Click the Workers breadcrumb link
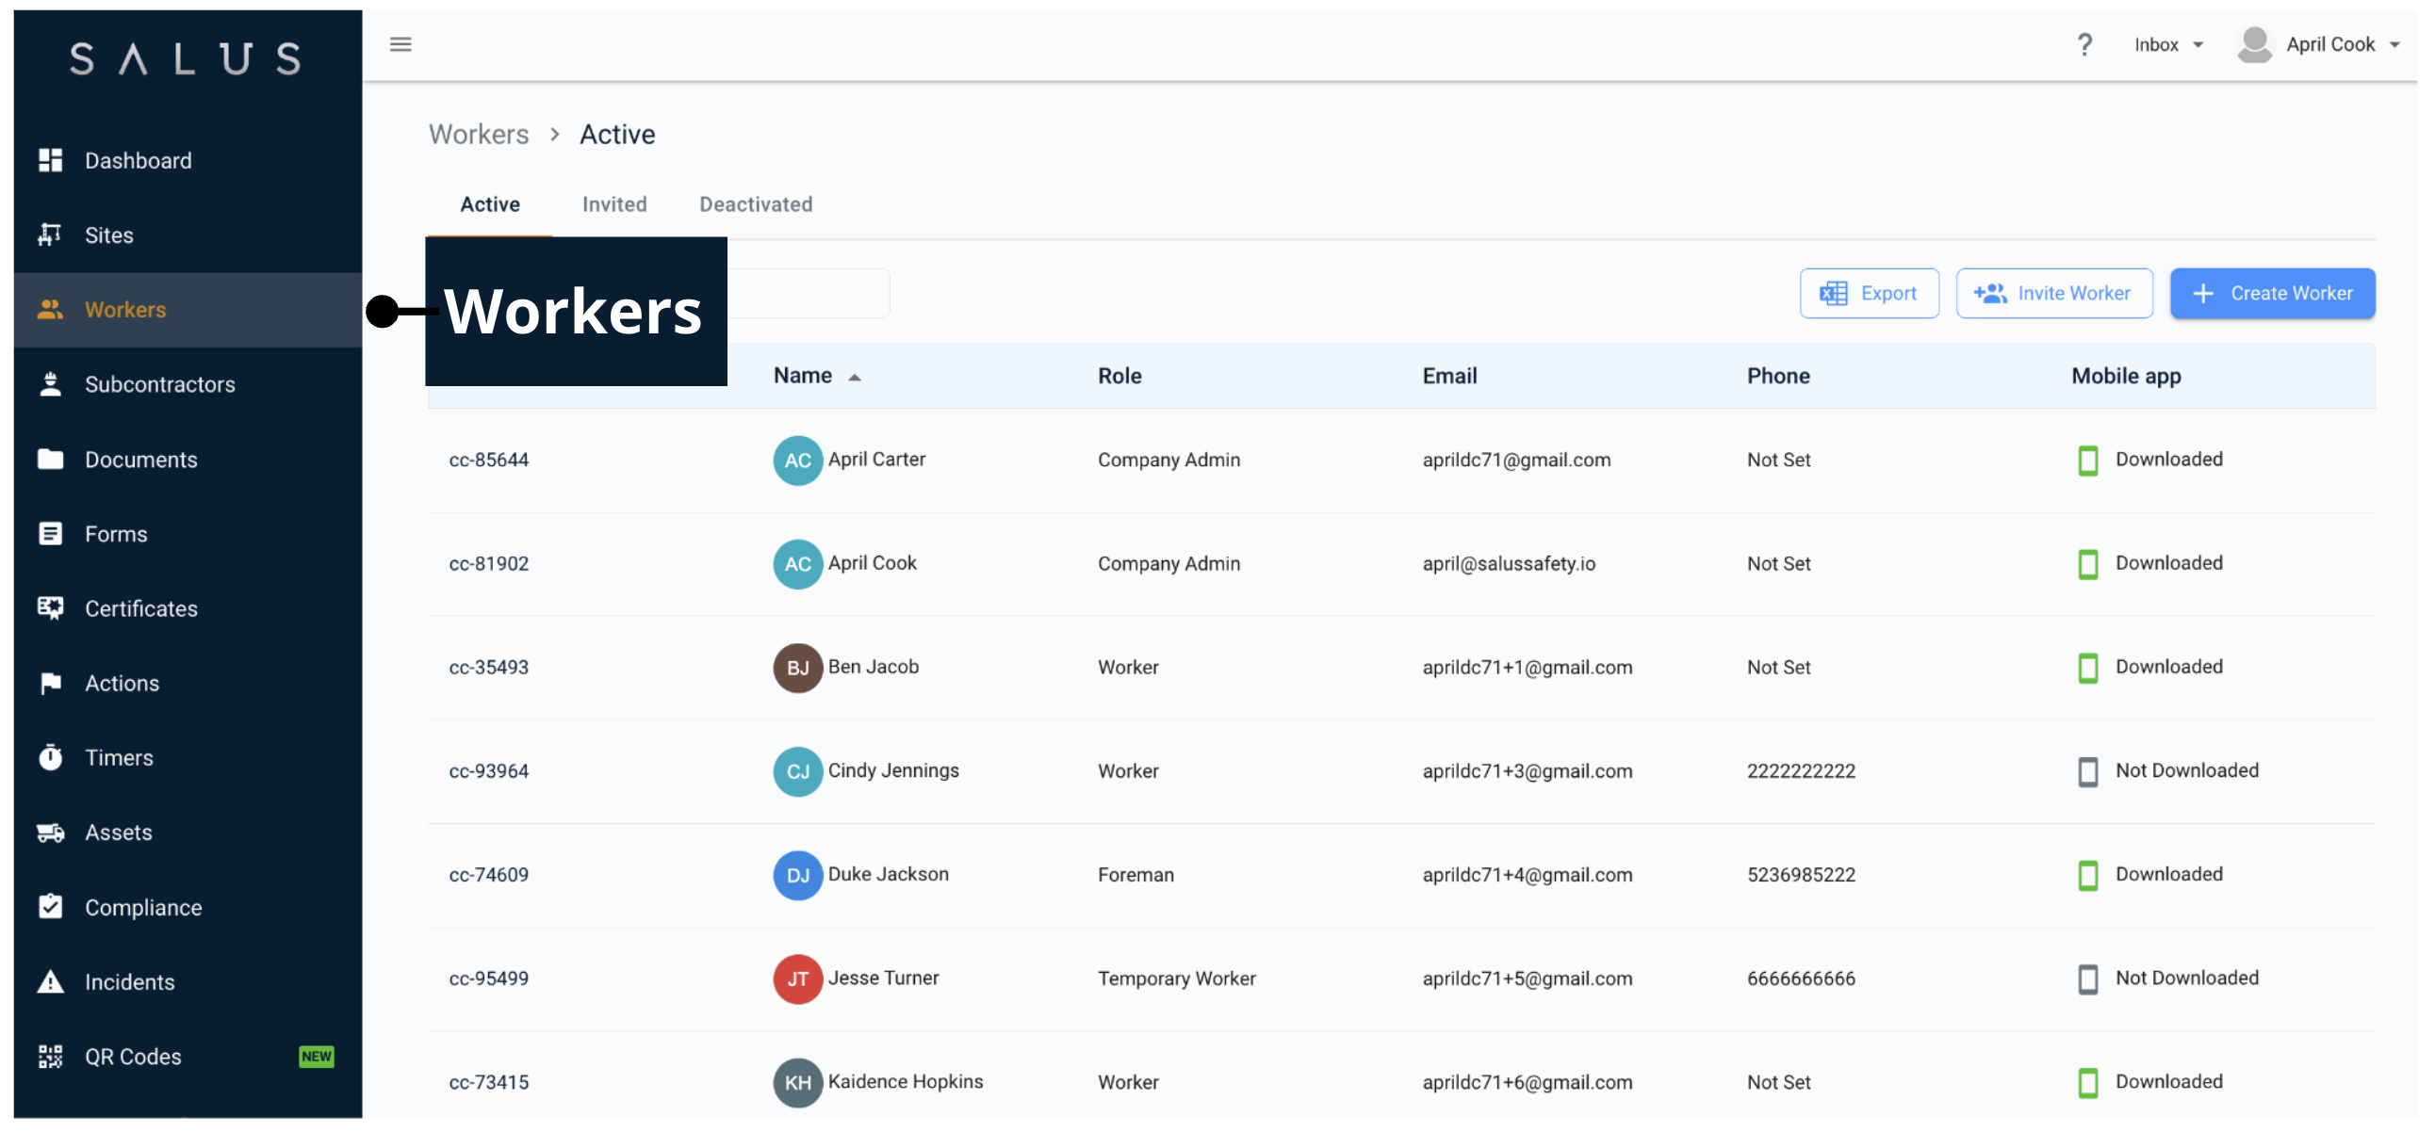The width and height of the screenshot is (2435, 1132). pyautogui.click(x=479, y=134)
